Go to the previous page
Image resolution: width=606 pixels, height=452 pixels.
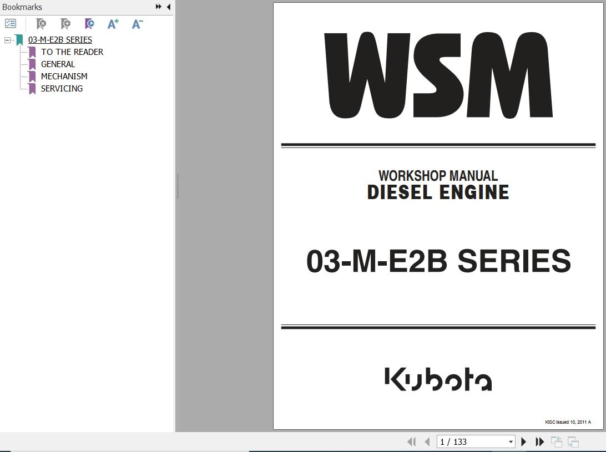[x=427, y=441]
